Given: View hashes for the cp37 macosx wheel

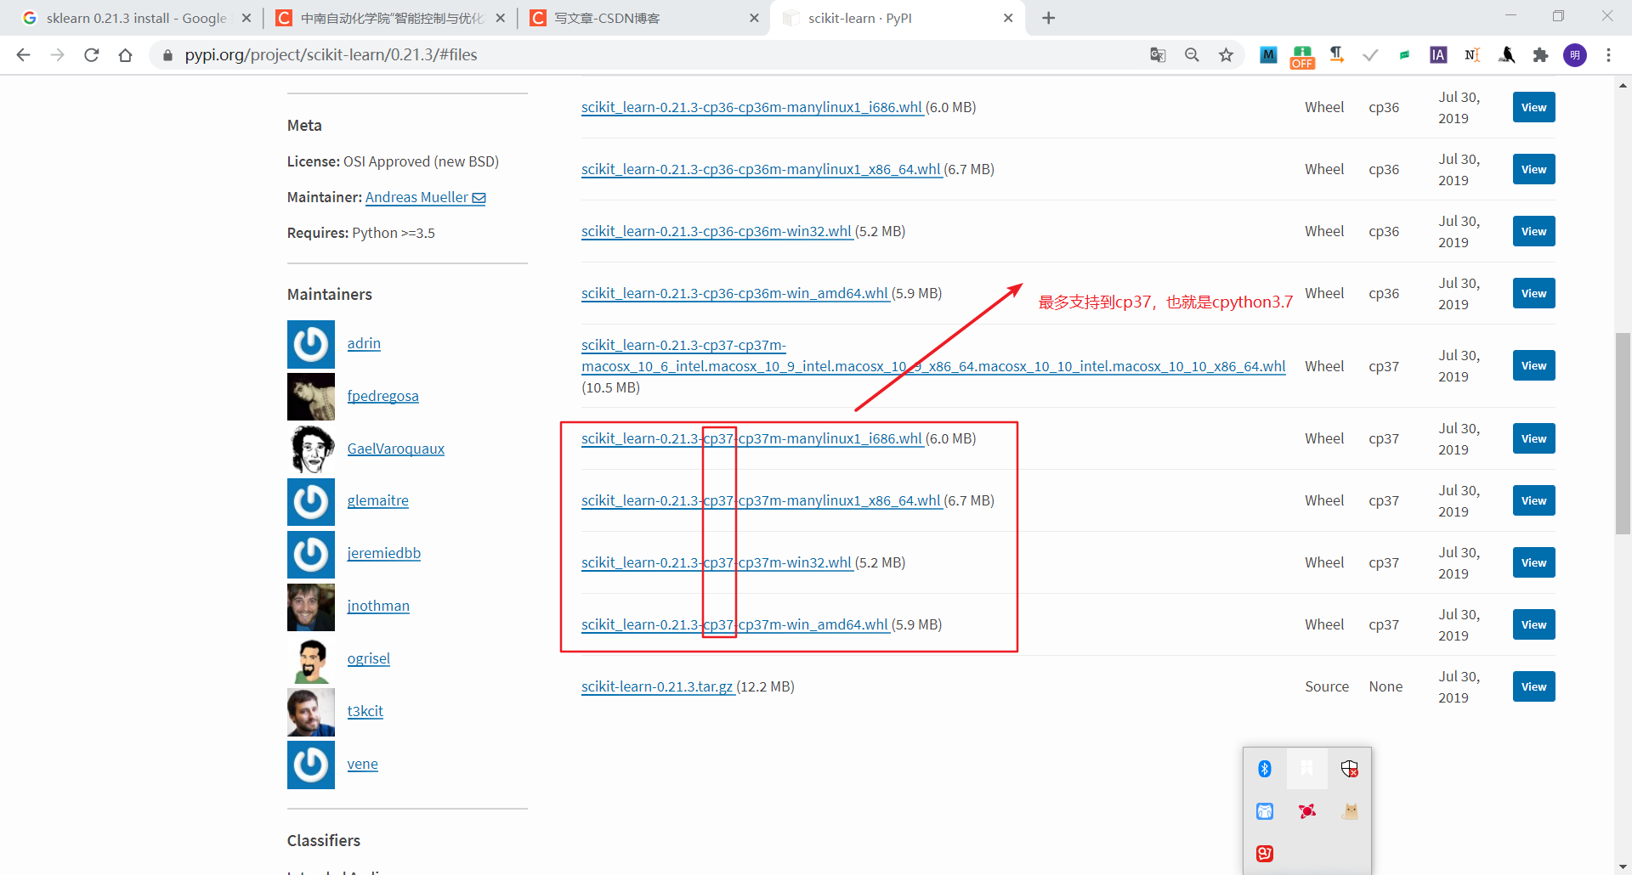Looking at the screenshot, I should pyautogui.click(x=1533, y=365).
